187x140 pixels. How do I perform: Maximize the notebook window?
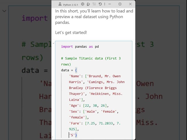pyautogui.click(x=120, y=4)
